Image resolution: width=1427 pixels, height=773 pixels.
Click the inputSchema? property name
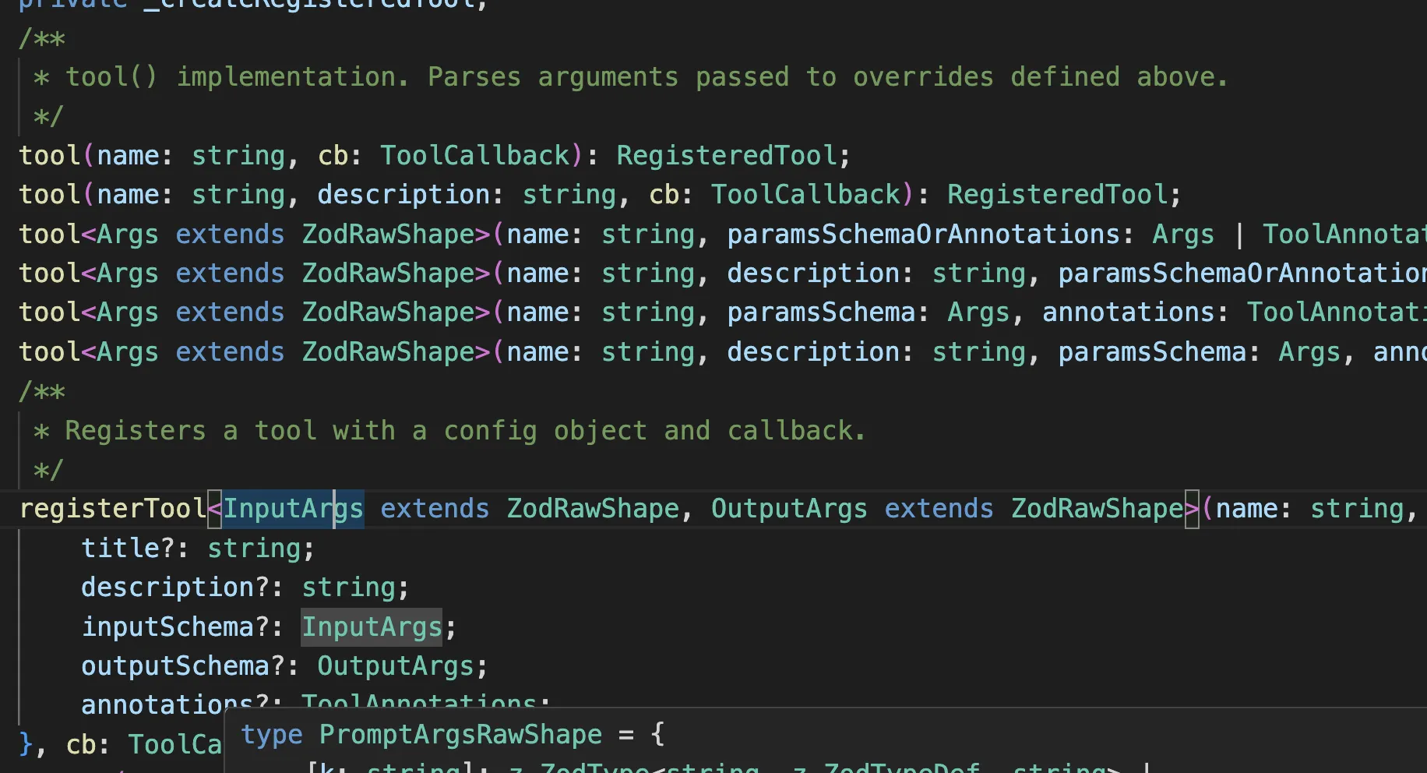[x=181, y=627]
